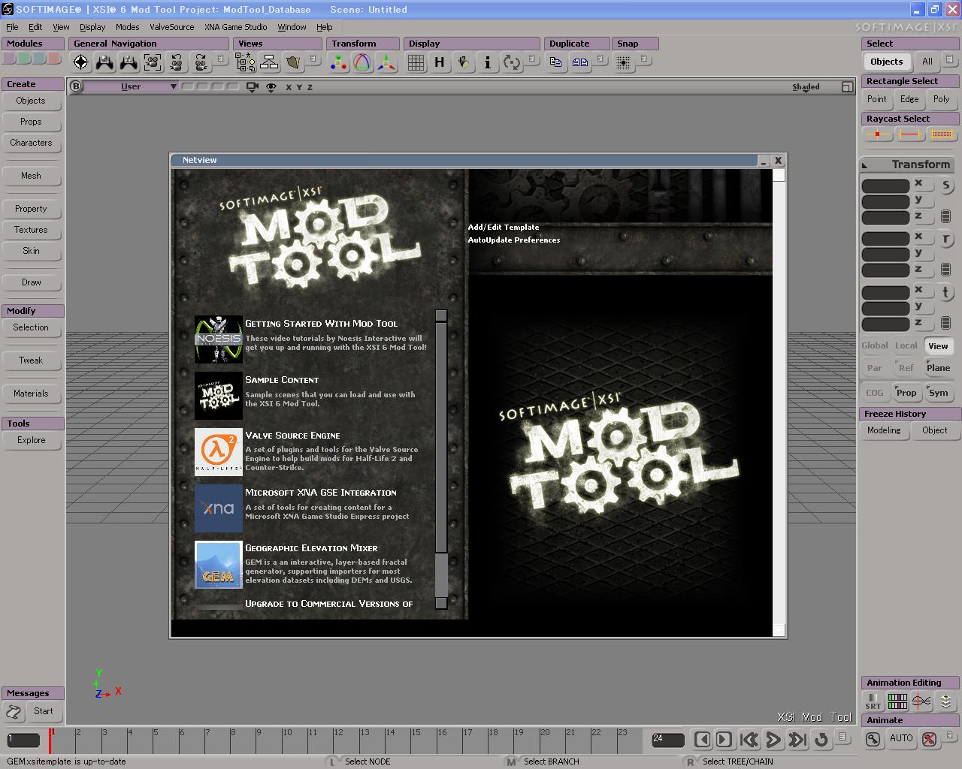
Task: Click the Materials button
Action: pos(31,394)
